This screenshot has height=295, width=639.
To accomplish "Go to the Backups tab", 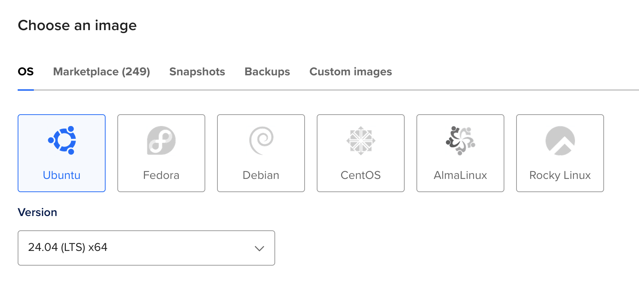I will tap(267, 72).
